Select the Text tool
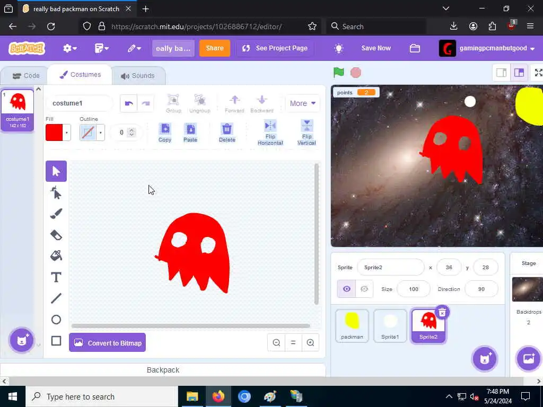Image resolution: width=543 pixels, height=407 pixels. (56, 277)
